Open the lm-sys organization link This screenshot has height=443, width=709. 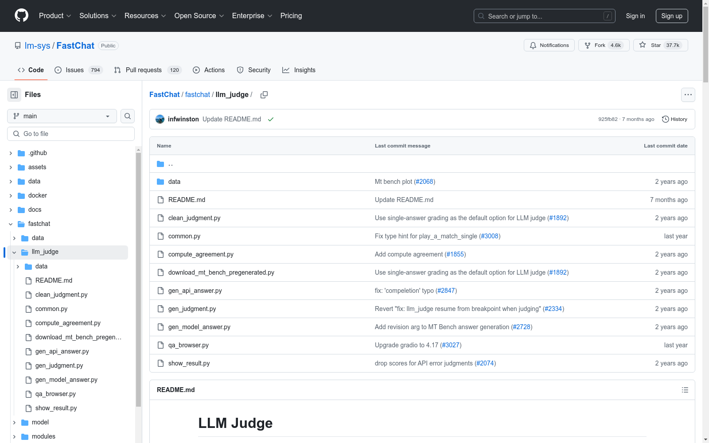pos(38,46)
